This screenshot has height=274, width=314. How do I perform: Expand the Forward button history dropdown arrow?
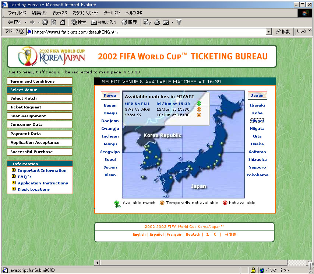tap(38, 22)
